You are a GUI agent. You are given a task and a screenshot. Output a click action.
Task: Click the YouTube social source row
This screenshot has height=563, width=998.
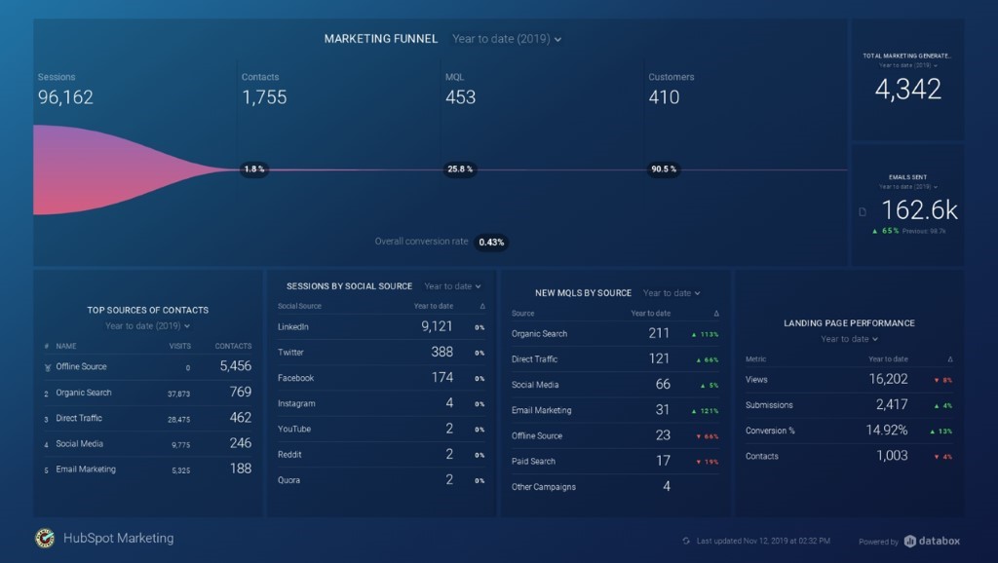point(381,429)
